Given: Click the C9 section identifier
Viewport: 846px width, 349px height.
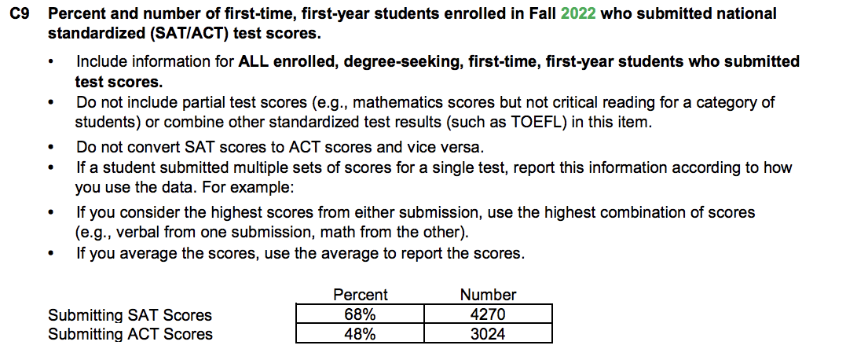Looking at the screenshot, I should (19, 13).
